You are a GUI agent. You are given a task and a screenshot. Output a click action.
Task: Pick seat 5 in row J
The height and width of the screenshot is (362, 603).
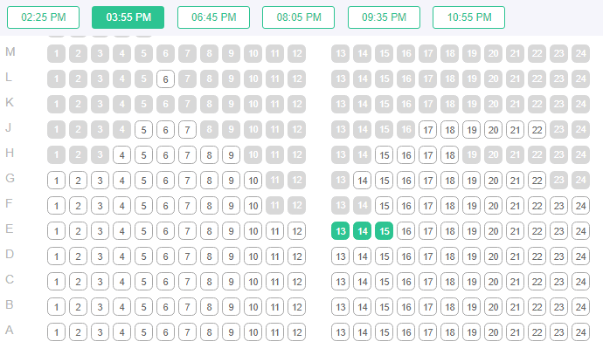tap(144, 130)
